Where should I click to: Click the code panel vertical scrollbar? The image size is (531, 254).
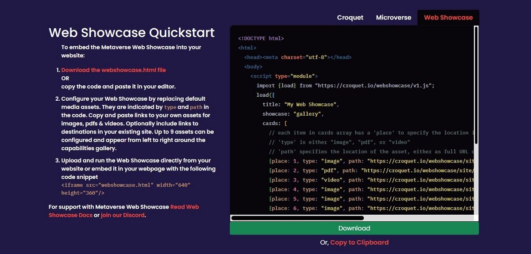(x=476, y=84)
